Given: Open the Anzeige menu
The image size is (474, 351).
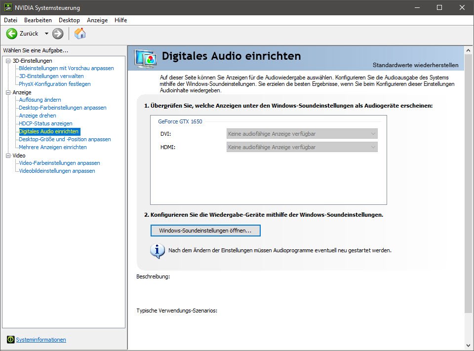Looking at the screenshot, I should [97, 20].
